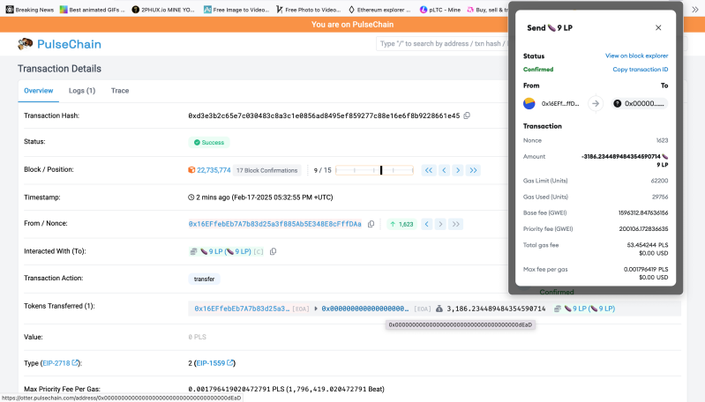The width and height of the screenshot is (705, 402).
Task: Open block 22,735,774 link
Action: coord(214,170)
